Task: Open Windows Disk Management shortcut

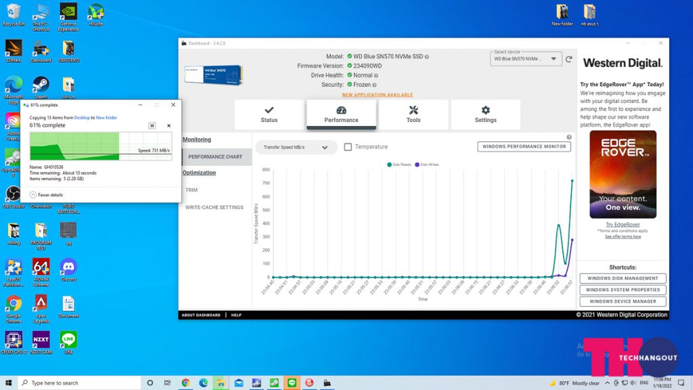Action: coord(623,278)
